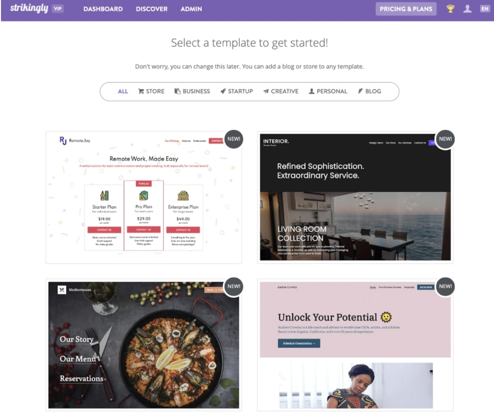
Task: Go to the Discover page
Action: (152, 9)
